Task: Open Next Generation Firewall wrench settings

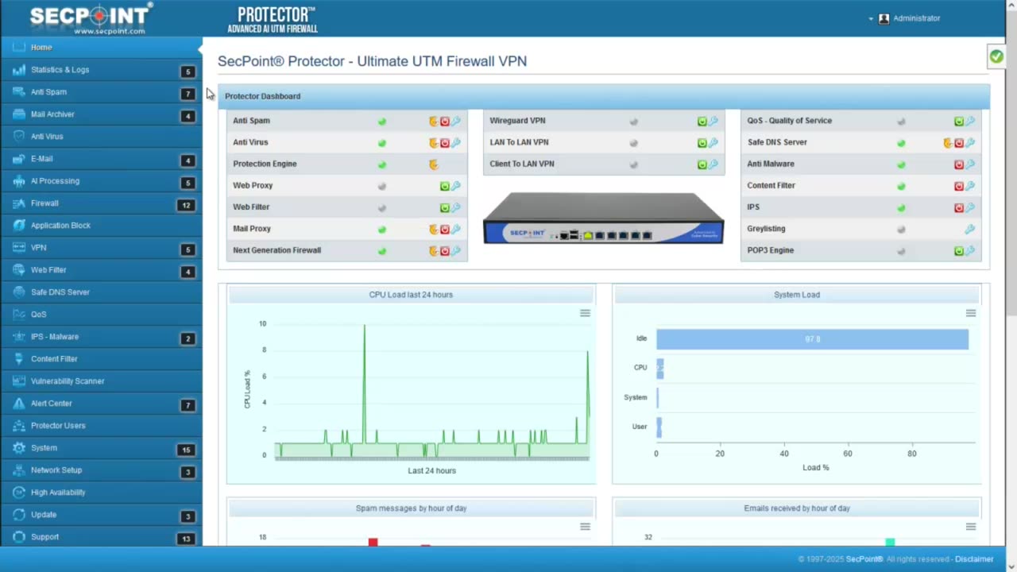Action: click(x=456, y=250)
